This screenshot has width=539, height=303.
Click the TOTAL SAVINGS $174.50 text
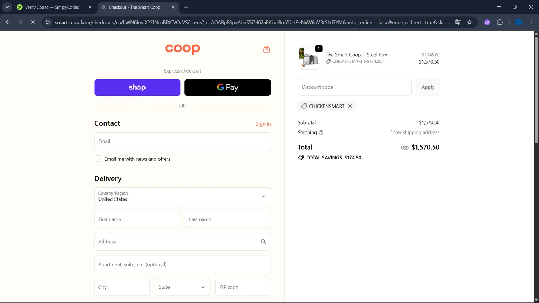pyautogui.click(x=334, y=158)
